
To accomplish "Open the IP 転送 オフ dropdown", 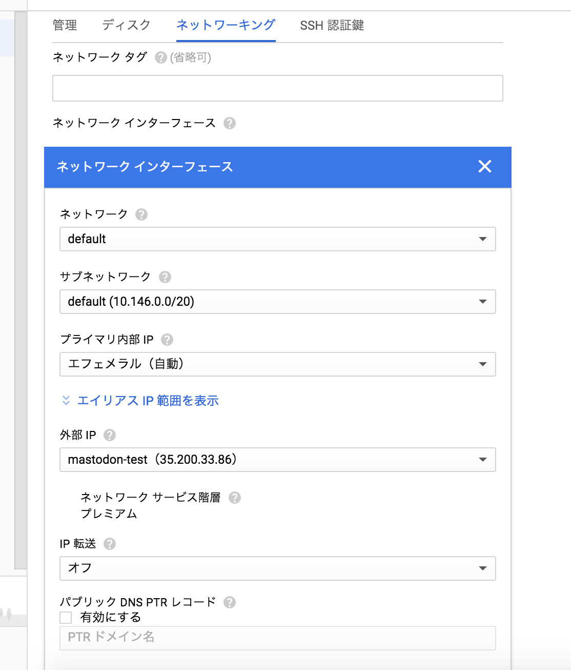I will (x=277, y=568).
